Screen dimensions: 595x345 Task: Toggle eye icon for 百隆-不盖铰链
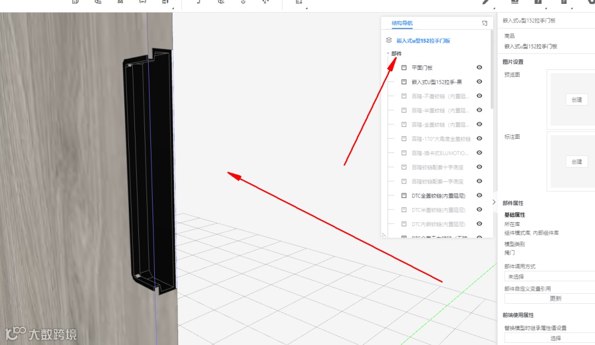click(479, 96)
